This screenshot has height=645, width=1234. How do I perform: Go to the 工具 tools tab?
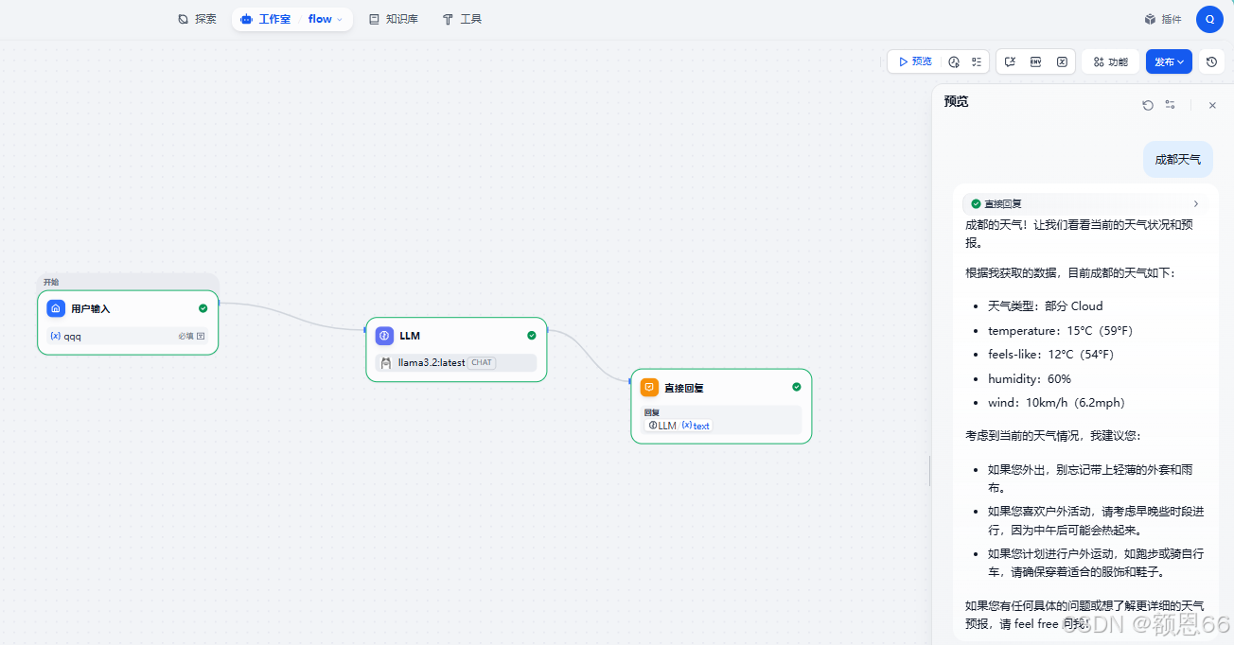point(462,19)
